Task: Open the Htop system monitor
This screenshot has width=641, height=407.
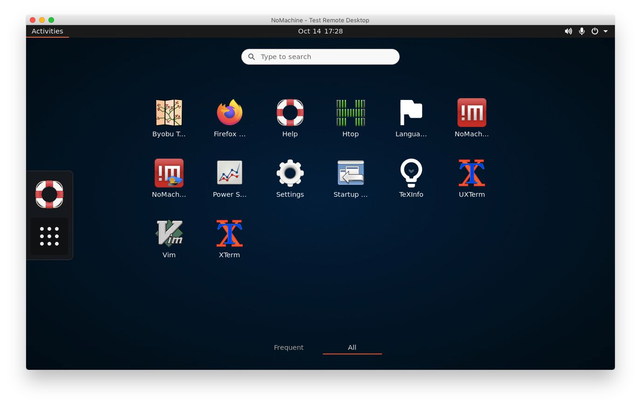Action: pos(350,112)
